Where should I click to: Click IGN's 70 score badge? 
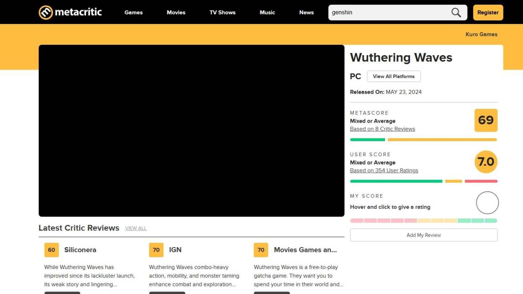(156, 250)
